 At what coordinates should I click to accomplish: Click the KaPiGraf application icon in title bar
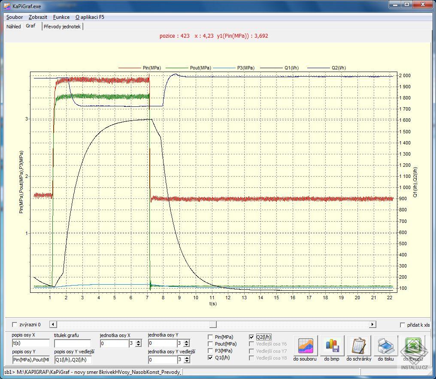(7, 6)
